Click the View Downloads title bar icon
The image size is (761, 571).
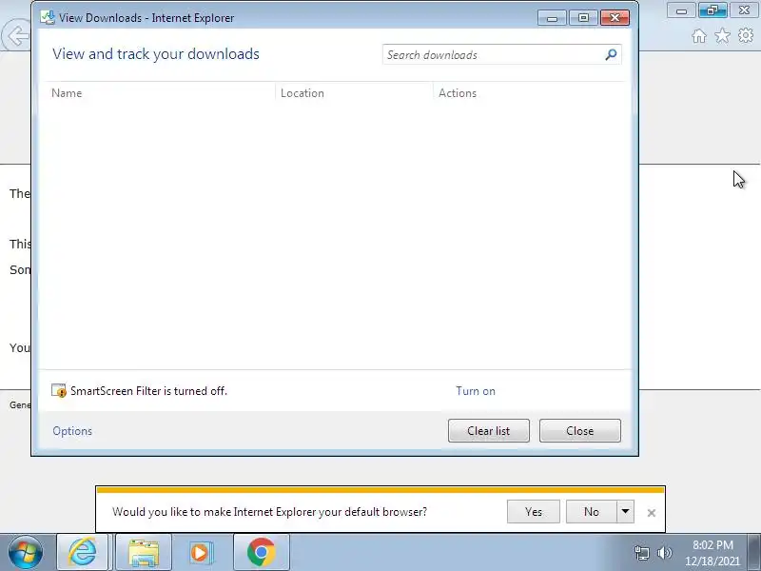click(48, 17)
